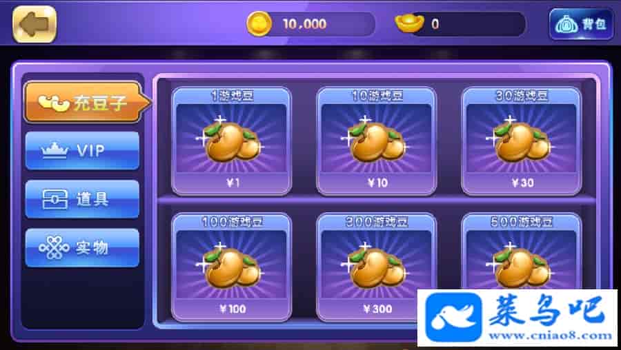Click the crown icon on VIP tab
Image resolution: width=621 pixels, height=350 pixels.
(55, 151)
